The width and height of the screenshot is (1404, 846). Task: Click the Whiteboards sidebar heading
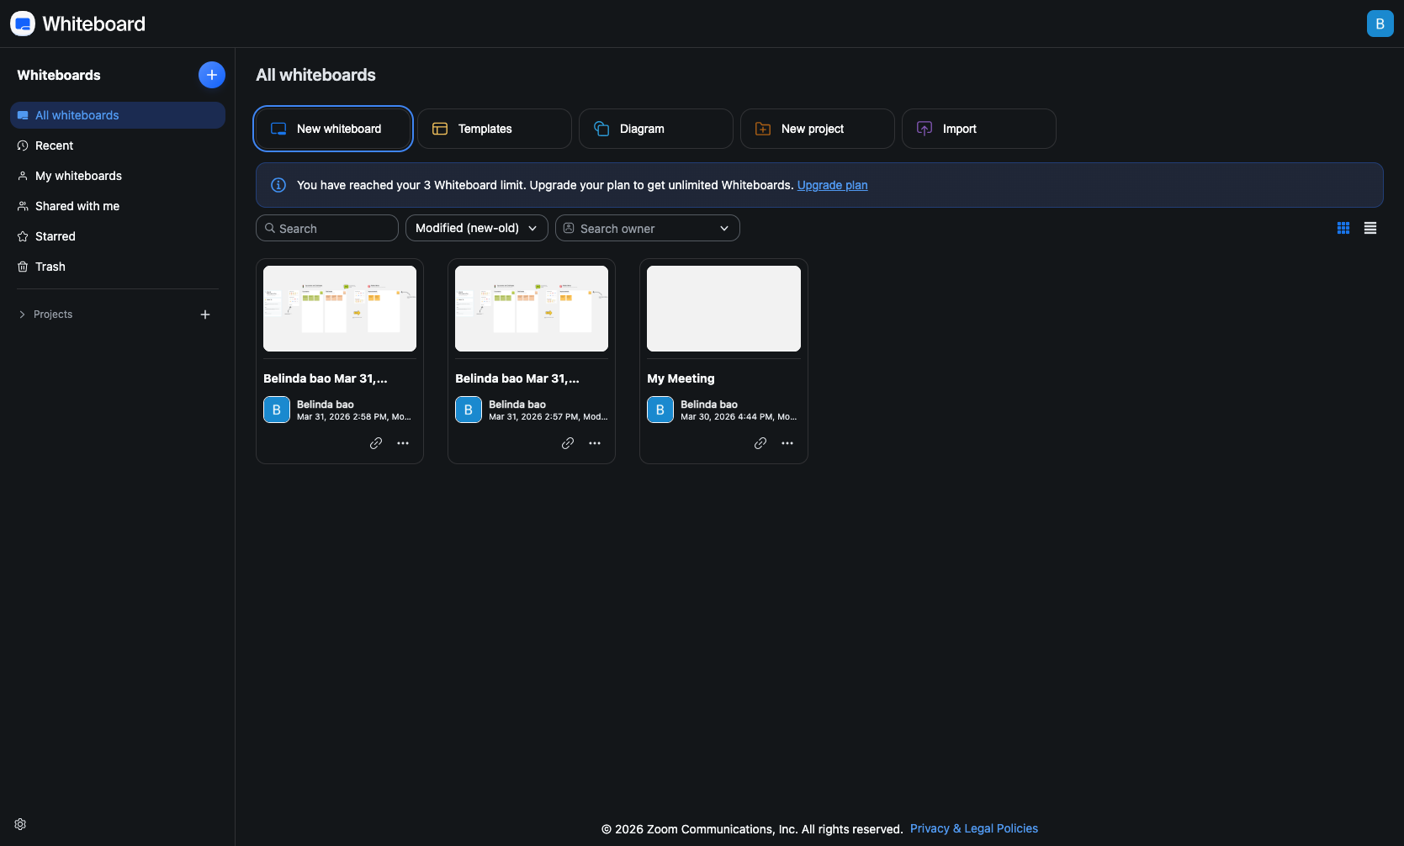59,75
